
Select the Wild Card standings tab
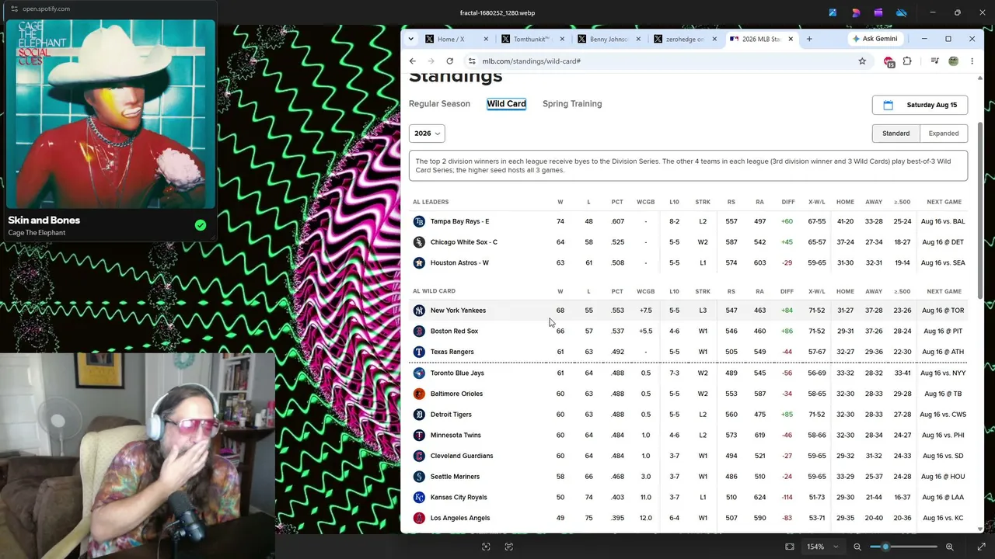[506, 104]
